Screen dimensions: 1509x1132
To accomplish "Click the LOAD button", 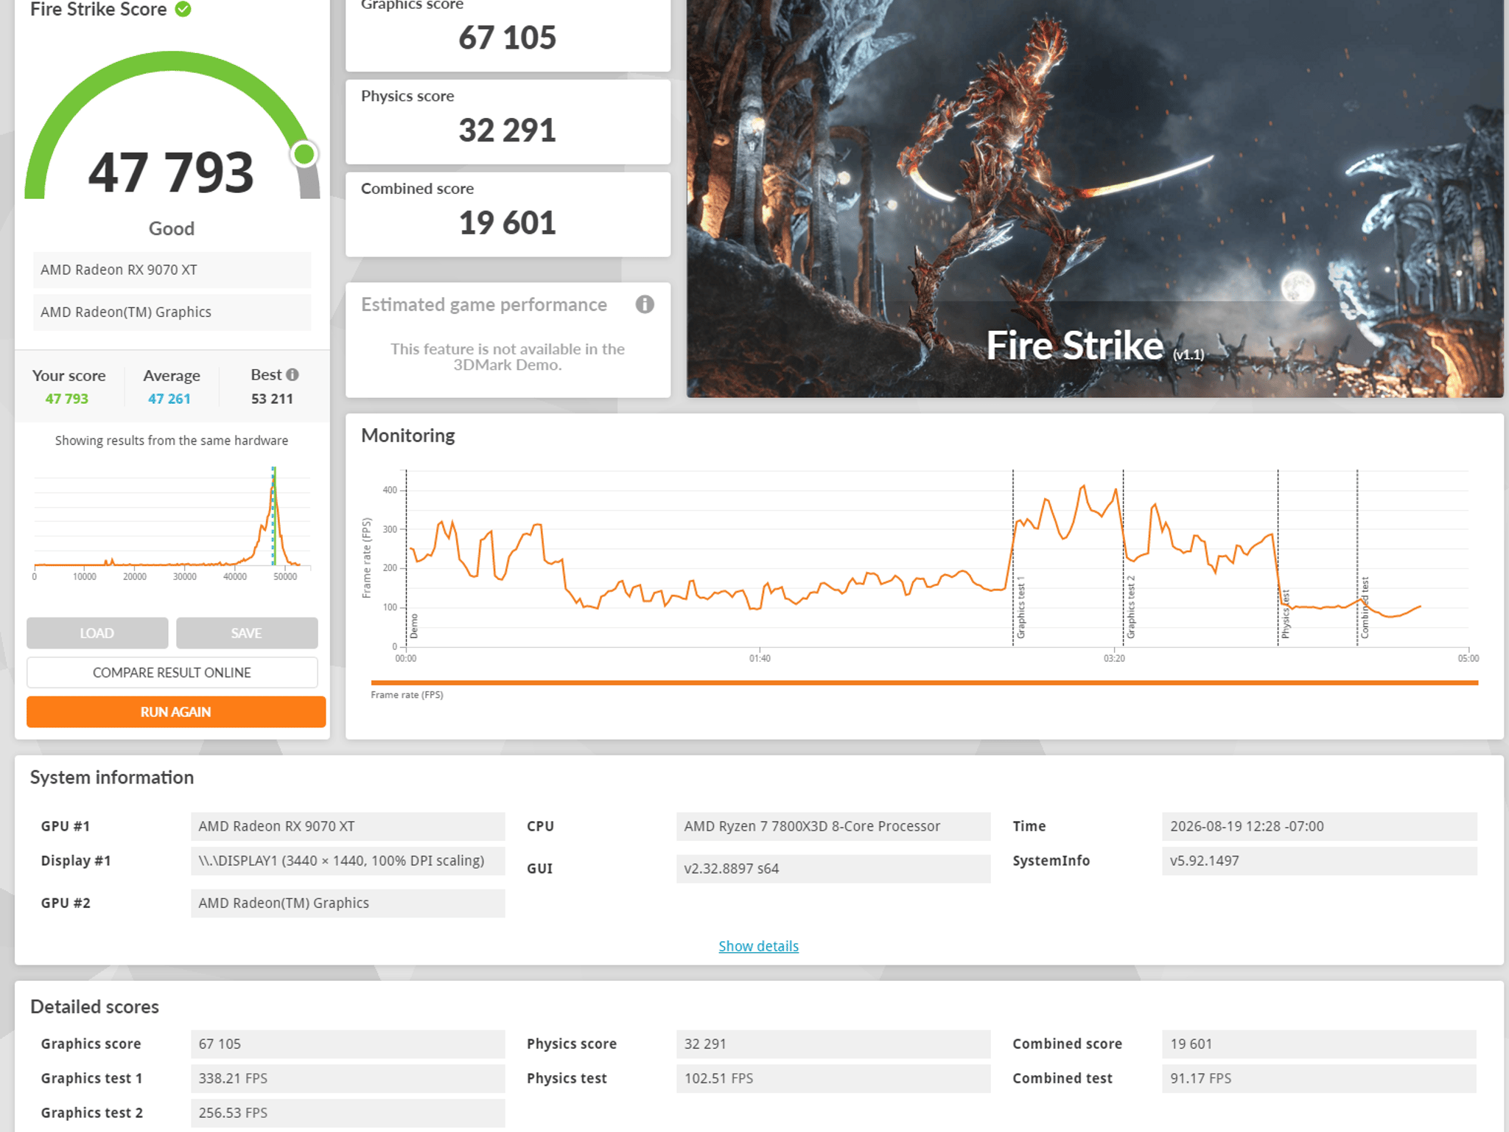I will (x=97, y=633).
